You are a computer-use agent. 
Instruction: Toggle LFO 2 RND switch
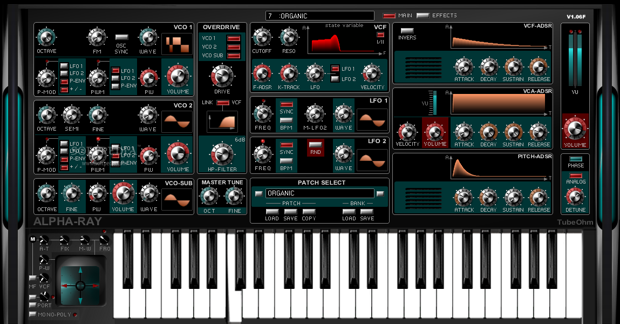point(316,144)
